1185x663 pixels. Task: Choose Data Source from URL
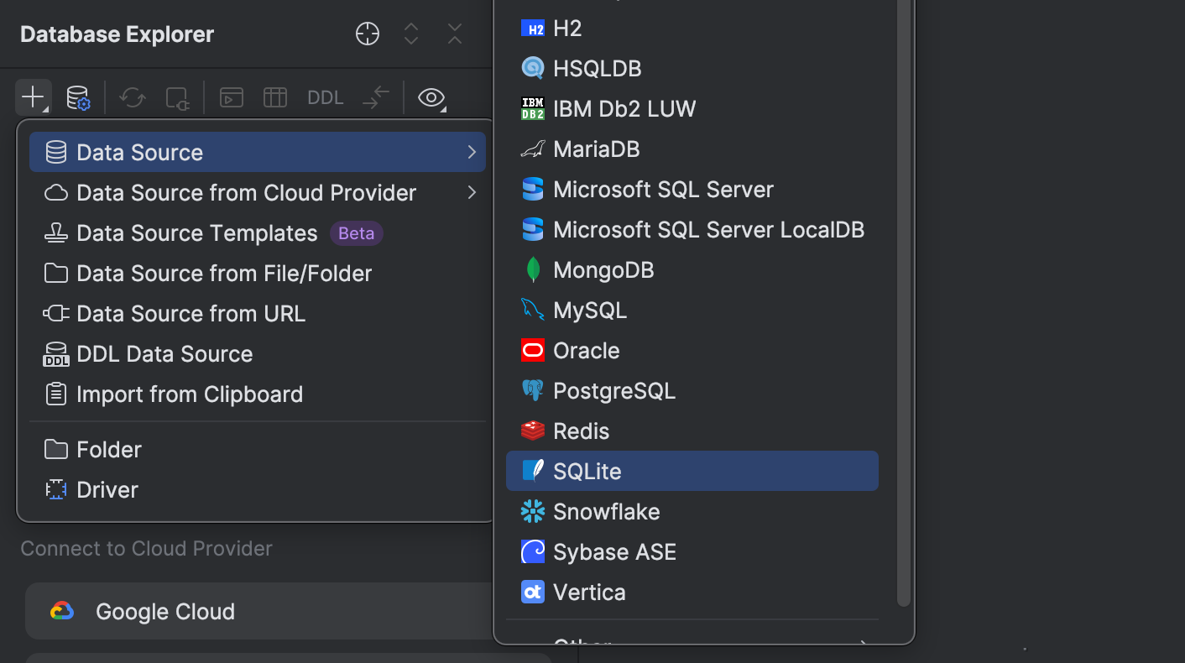(x=258, y=313)
